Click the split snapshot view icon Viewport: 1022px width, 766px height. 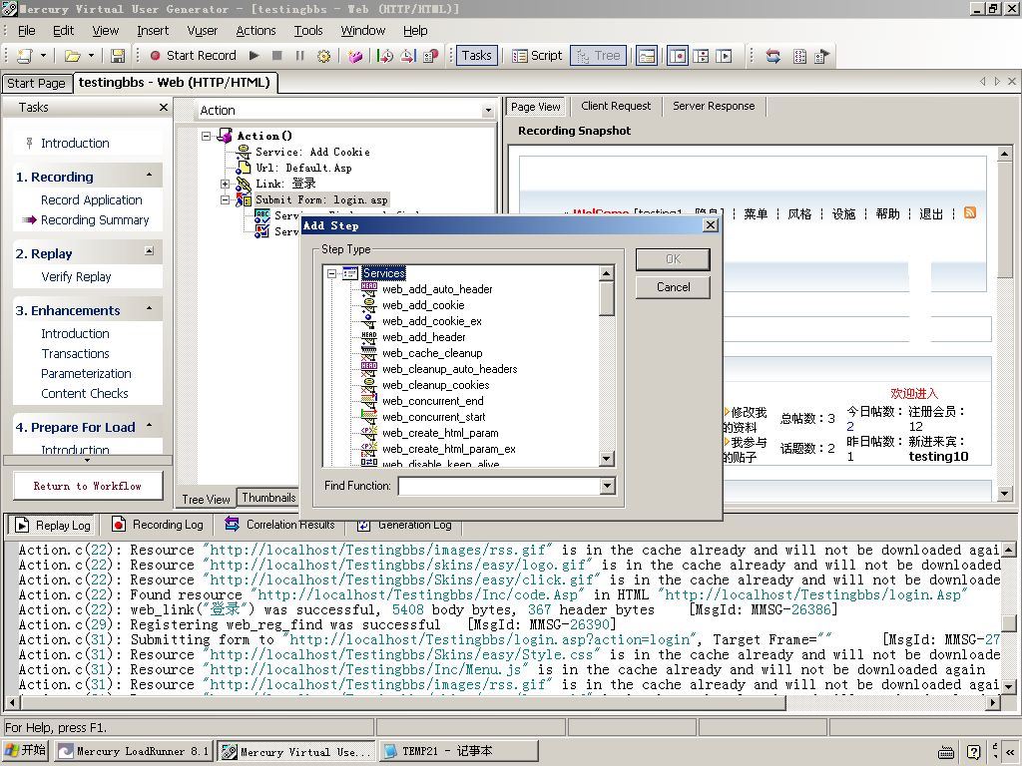[x=701, y=56]
